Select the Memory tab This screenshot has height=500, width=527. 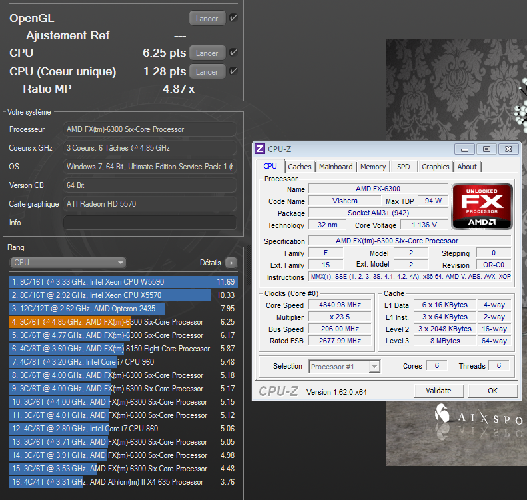(x=373, y=167)
